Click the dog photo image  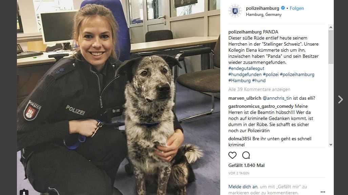coord(119,97)
